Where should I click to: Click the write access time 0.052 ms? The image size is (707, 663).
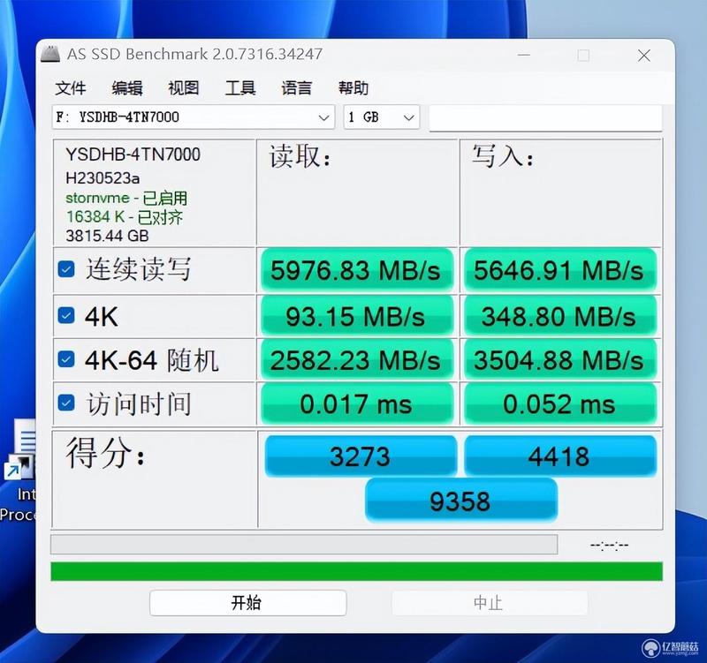click(x=559, y=403)
